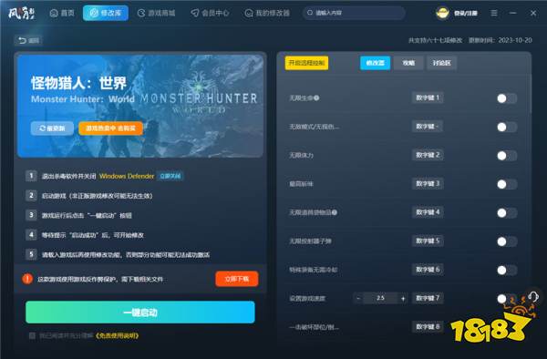Click the orange purchase button on banner

coord(110,128)
